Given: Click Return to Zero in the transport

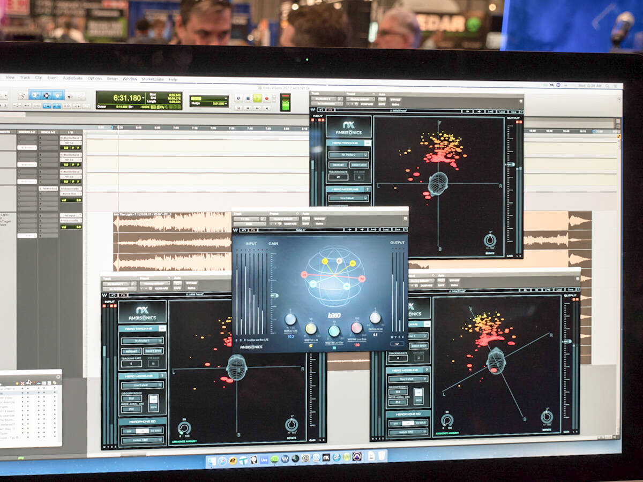Looking at the screenshot, I should tap(238, 108).
